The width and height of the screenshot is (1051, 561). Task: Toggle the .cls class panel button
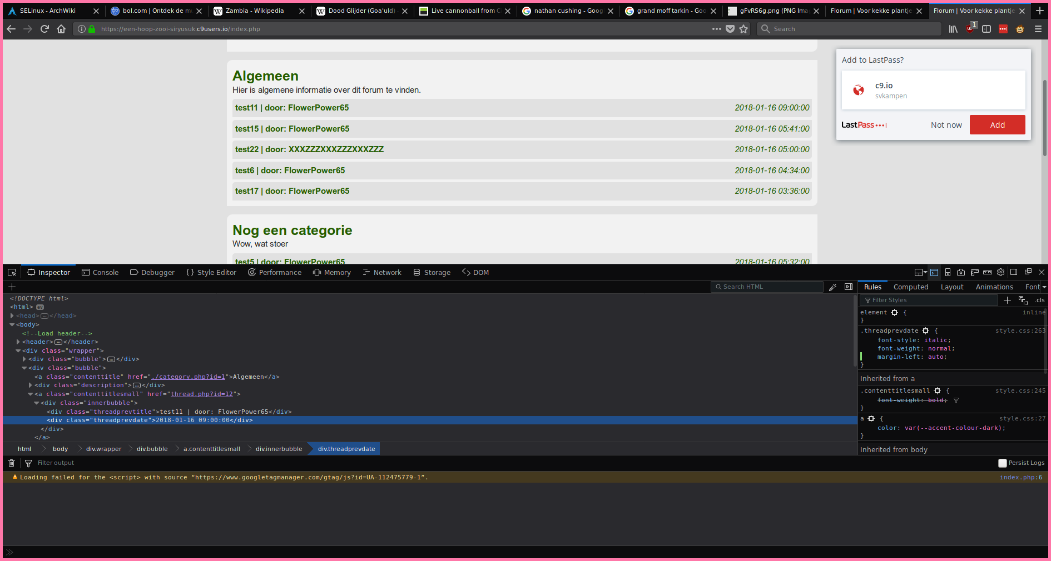(1039, 300)
